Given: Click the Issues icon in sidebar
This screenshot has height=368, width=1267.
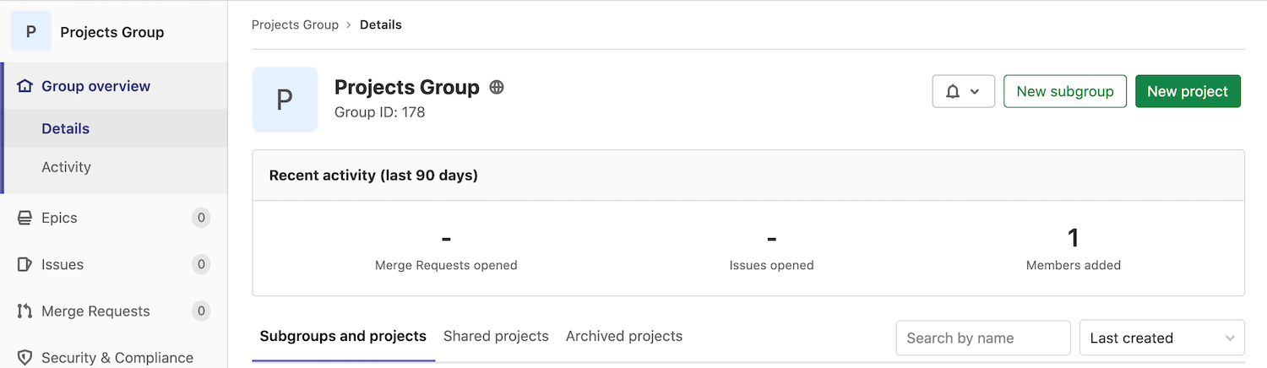Looking at the screenshot, I should [24, 264].
